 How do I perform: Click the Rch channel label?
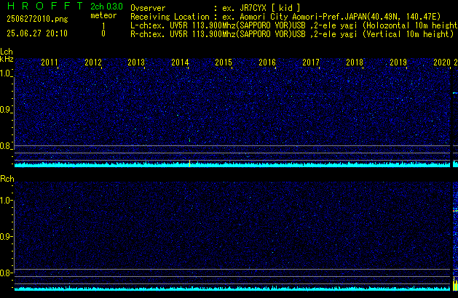(x=7, y=179)
